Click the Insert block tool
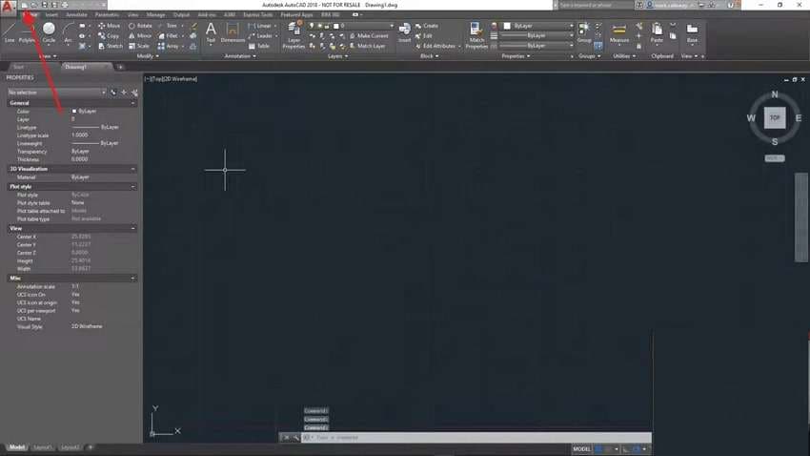This screenshot has height=456, width=810. 404,32
